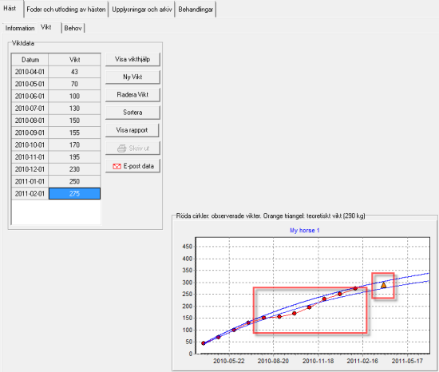Click the printer icon on Skriv ut
Viewport: 439px width, 372px height.
(121, 148)
